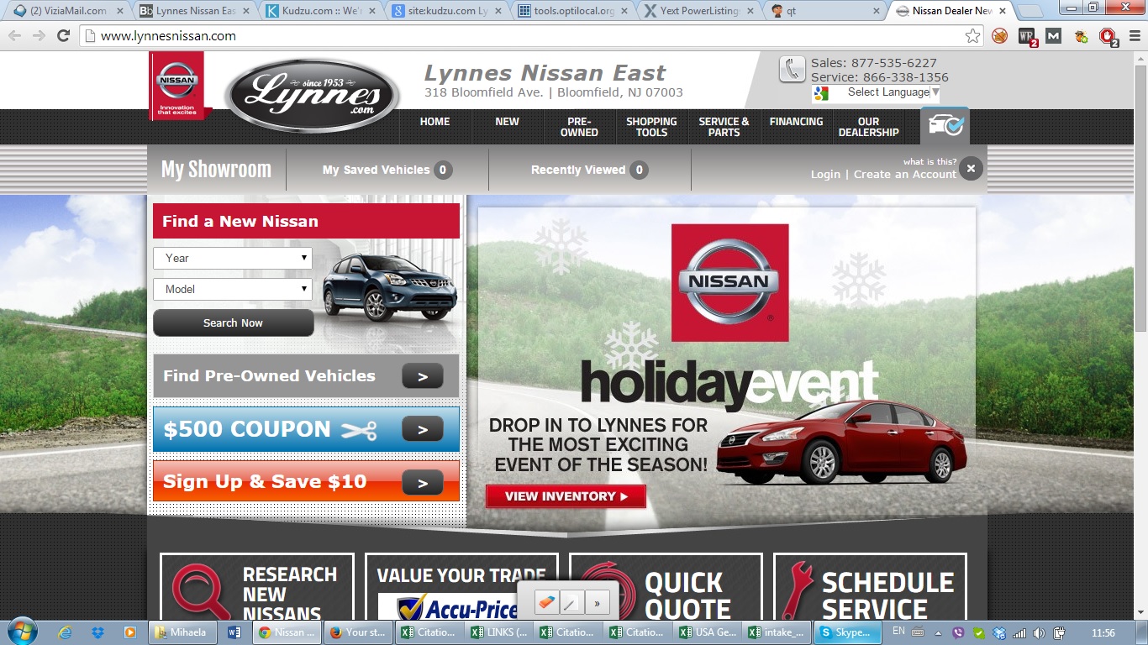Click the Windows Start button
Image resolution: width=1148 pixels, height=645 pixels.
[22, 631]
